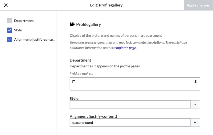Open the template's page link
The width and height of the screenshot is (213, 135).
tap(125, 48)
